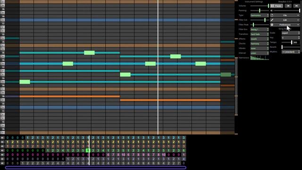The height and width of the screenshot is (170, 302).
Task: Adjust the master volume slider beside speaker
Action: [287, 10]
